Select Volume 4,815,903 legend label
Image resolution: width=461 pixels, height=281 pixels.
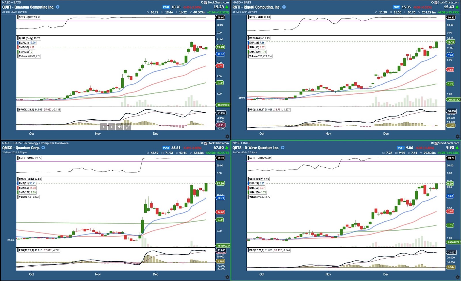29,197
